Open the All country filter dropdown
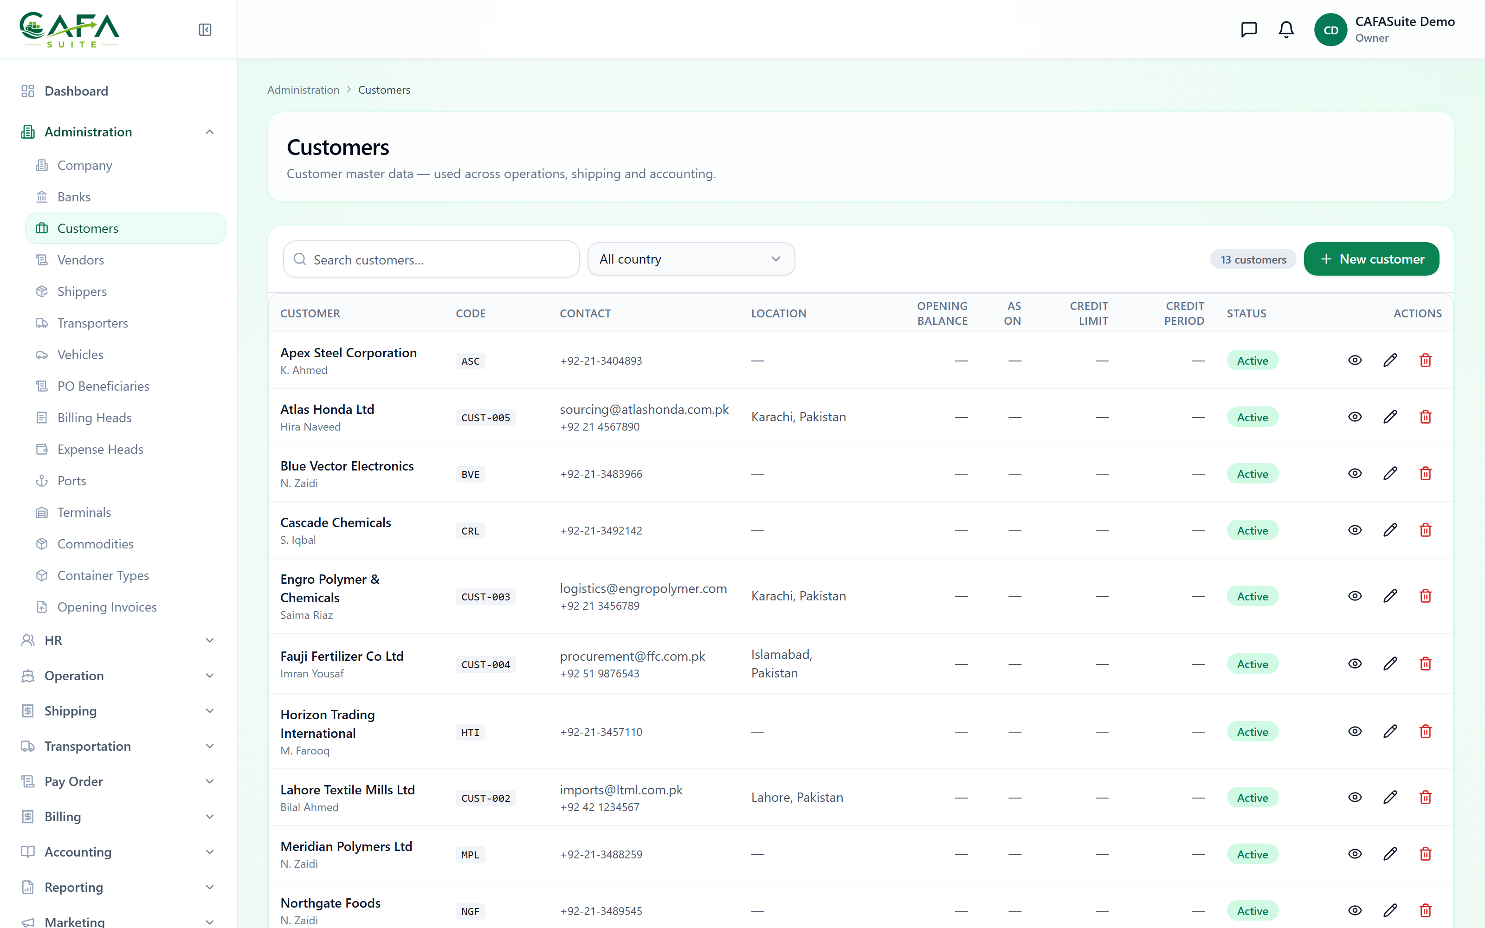This screenshot has width=1485, height=928. [691, 259]
